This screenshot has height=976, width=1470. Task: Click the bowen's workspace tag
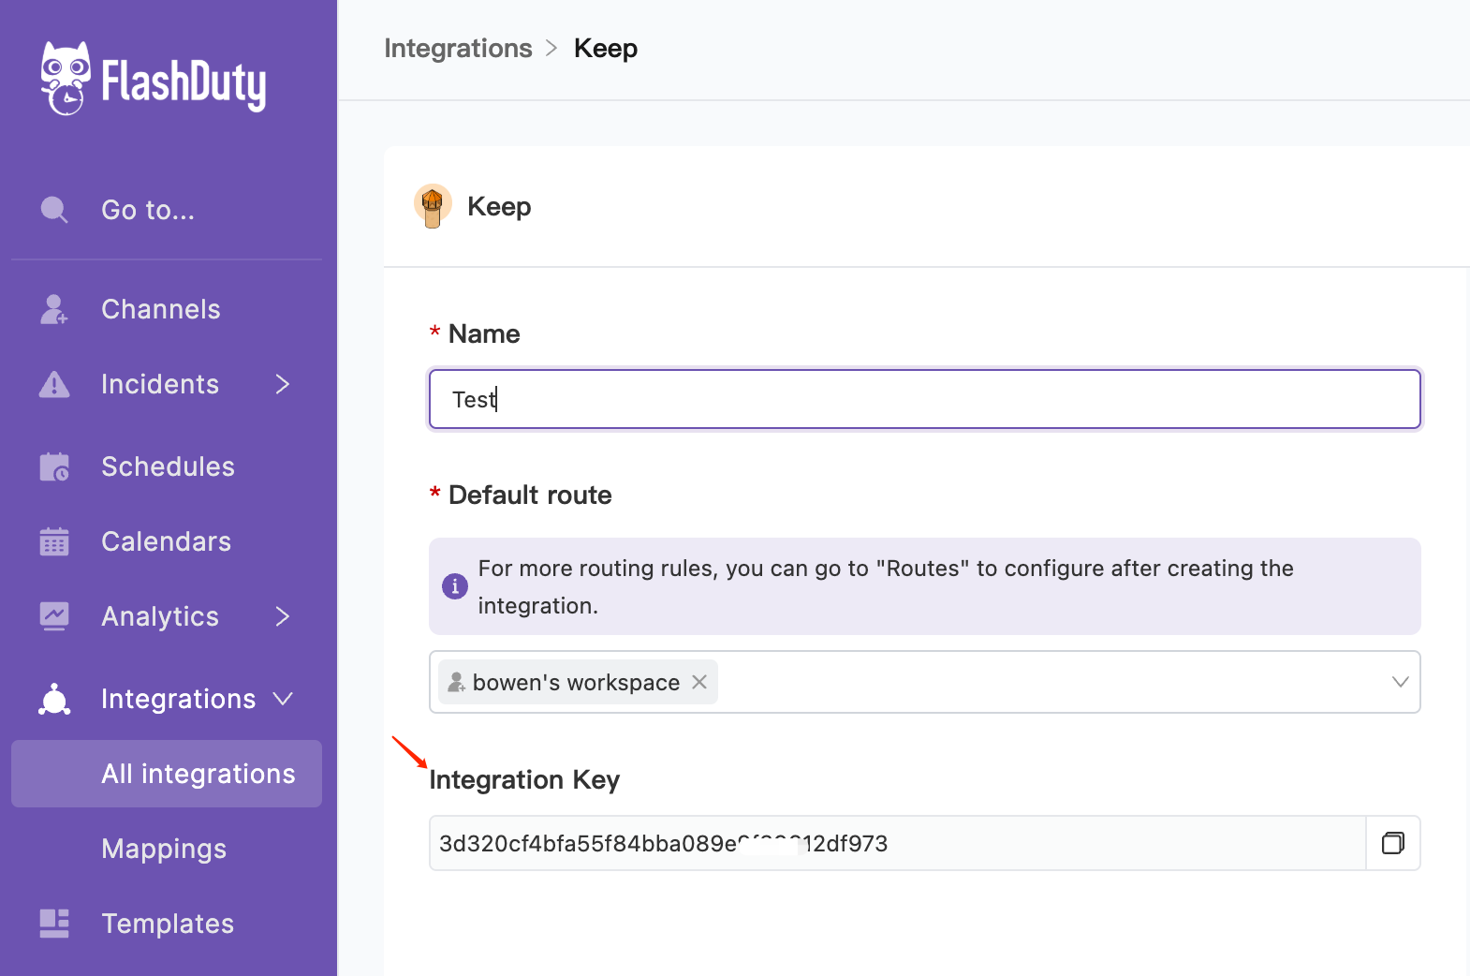click(x=578, y=682)
